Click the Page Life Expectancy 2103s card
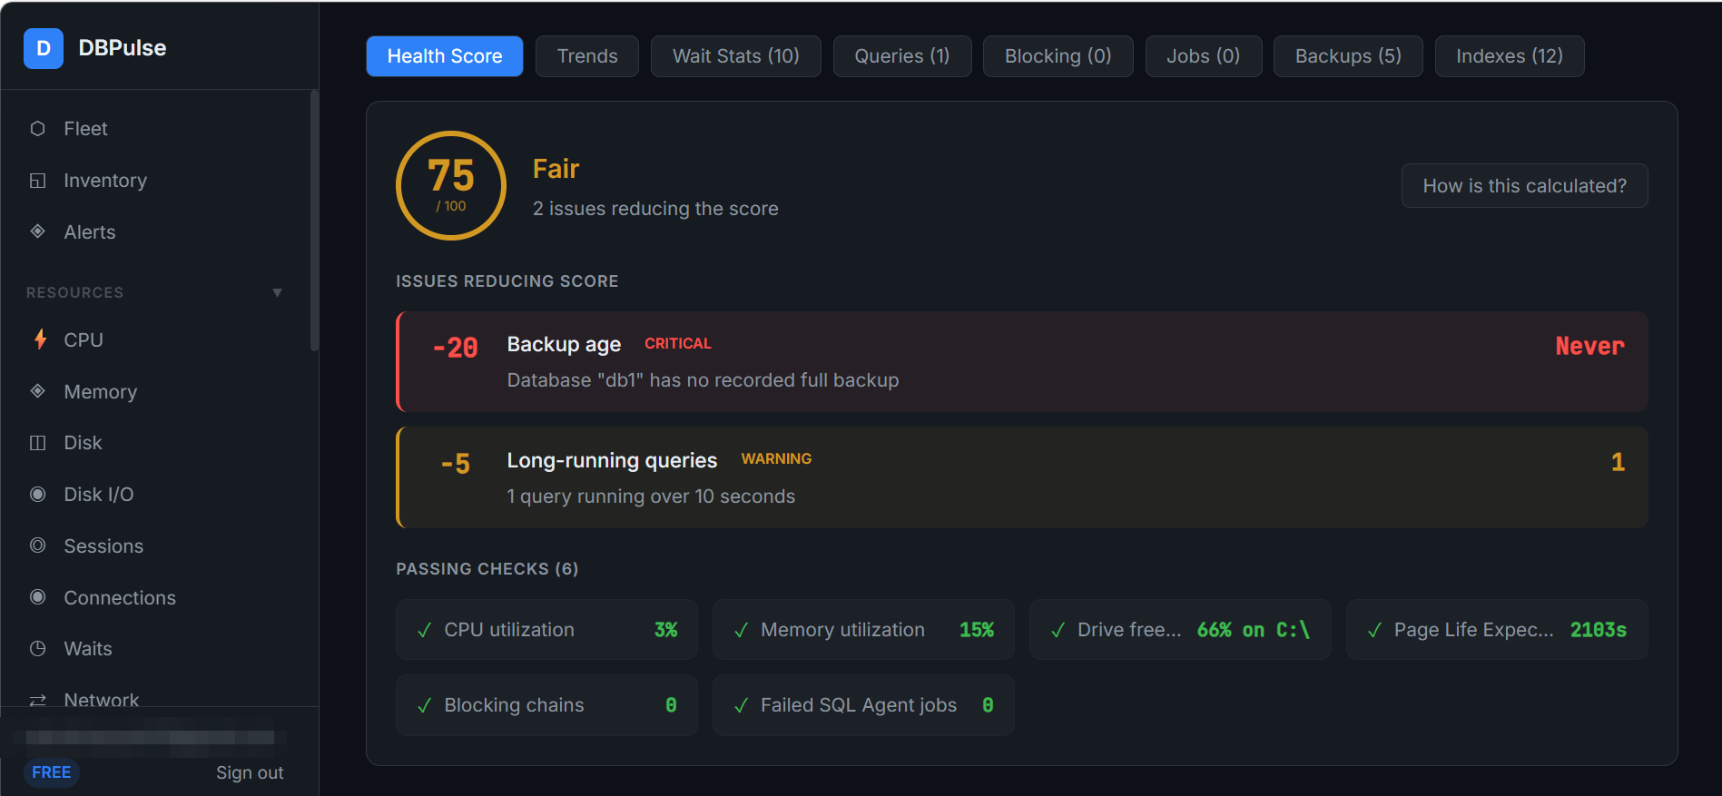1722x796 pixels. click(1497, 630)
